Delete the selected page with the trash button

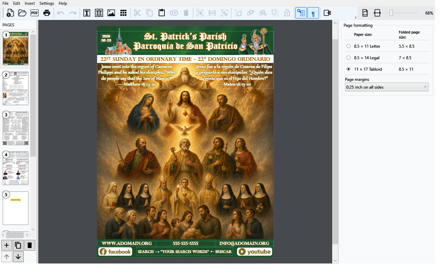tap(30, 245)
